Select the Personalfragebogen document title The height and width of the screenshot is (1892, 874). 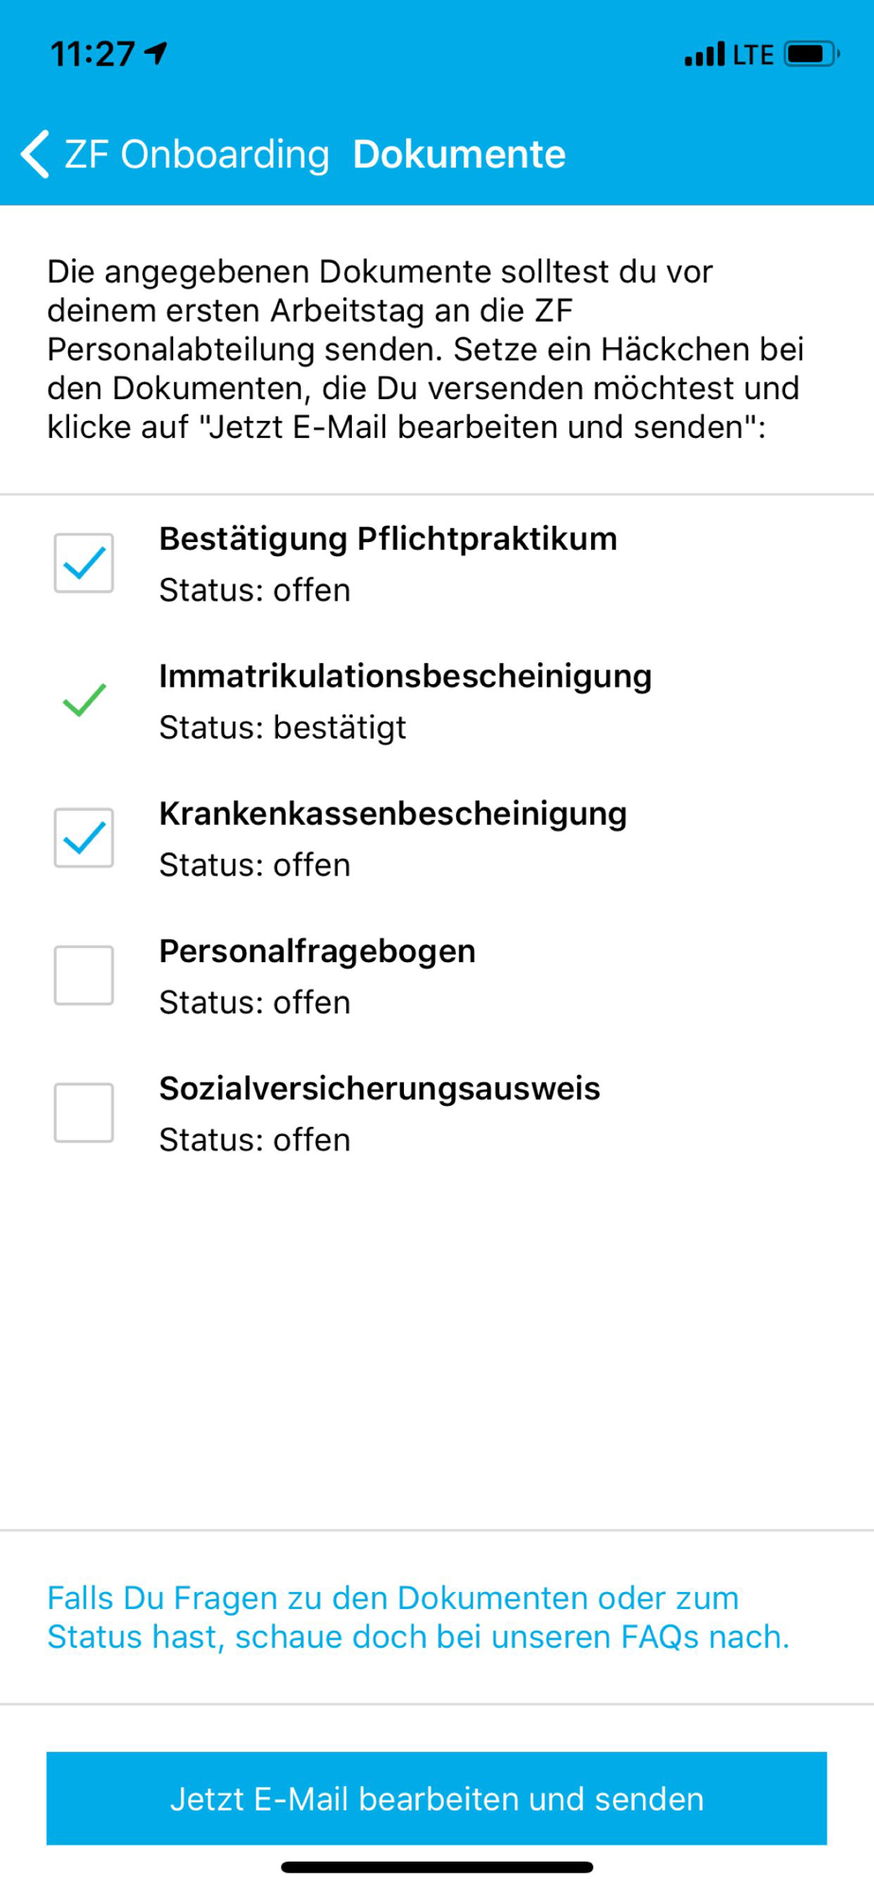click(317, 951)
